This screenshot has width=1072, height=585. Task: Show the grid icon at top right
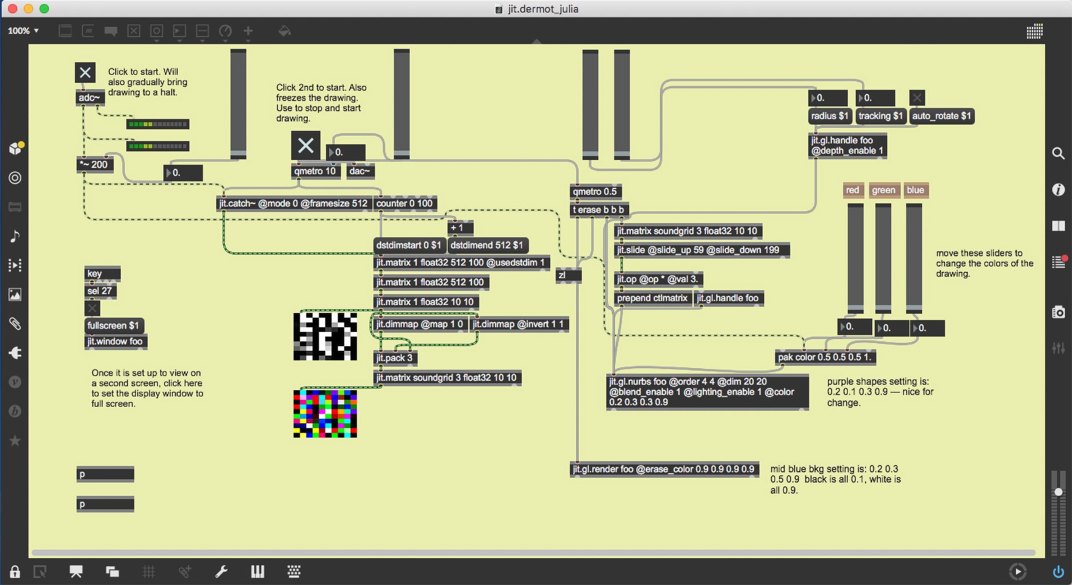point(1034,31)
